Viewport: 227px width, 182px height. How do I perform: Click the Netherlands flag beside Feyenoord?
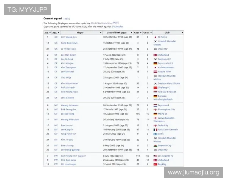coord(155,105)
